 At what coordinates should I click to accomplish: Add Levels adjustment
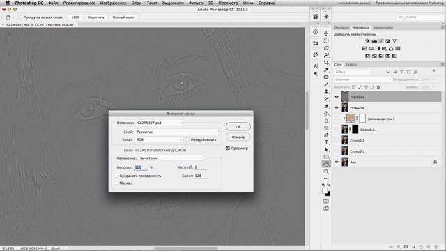click(x=374, y=41)
